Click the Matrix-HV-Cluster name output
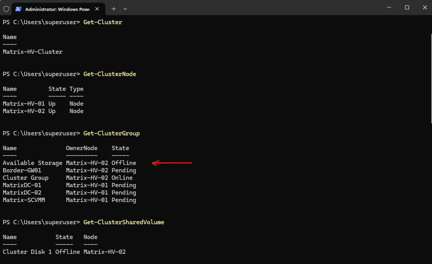Image resolution: width=432 pixels, height=264 pixels. (x=33, y=52)
